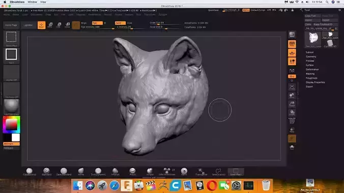Select the SelectLasso brush
Image resolution: width=344 pixels, height=193 pixels.
(x=218, y=172)
